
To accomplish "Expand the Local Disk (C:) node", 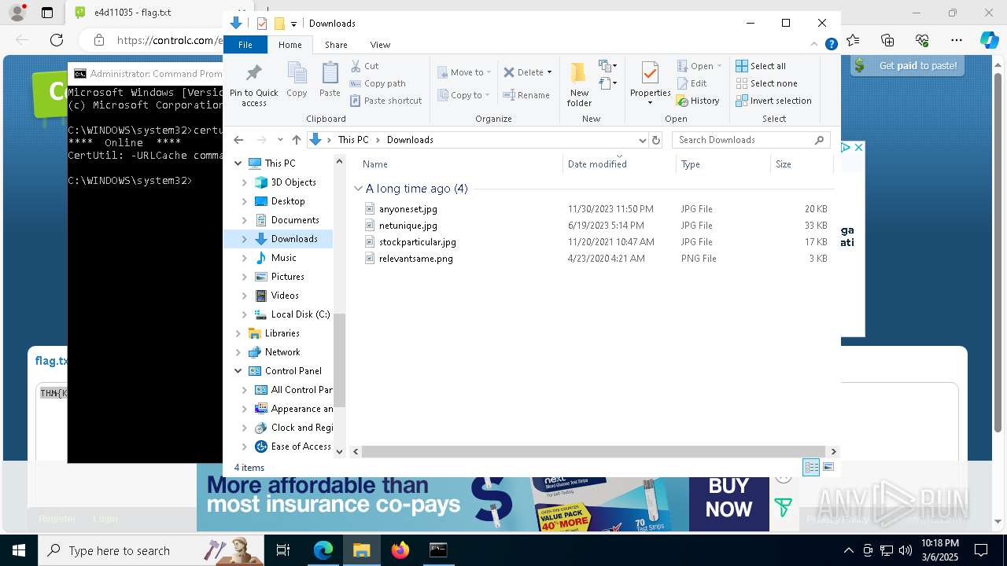I will tap(245, 314).
